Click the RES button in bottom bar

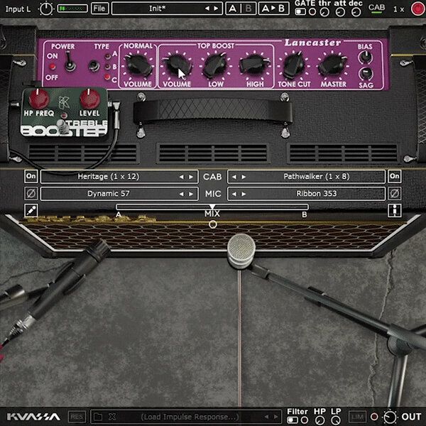pyautogui.click(x=77, y=417)
